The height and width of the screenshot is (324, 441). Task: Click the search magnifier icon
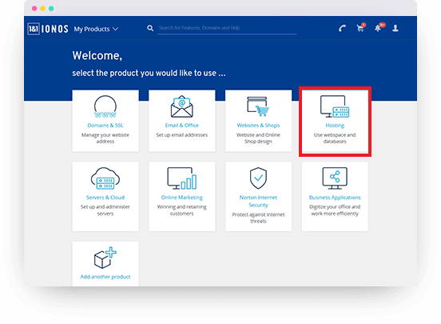[150, 28]
